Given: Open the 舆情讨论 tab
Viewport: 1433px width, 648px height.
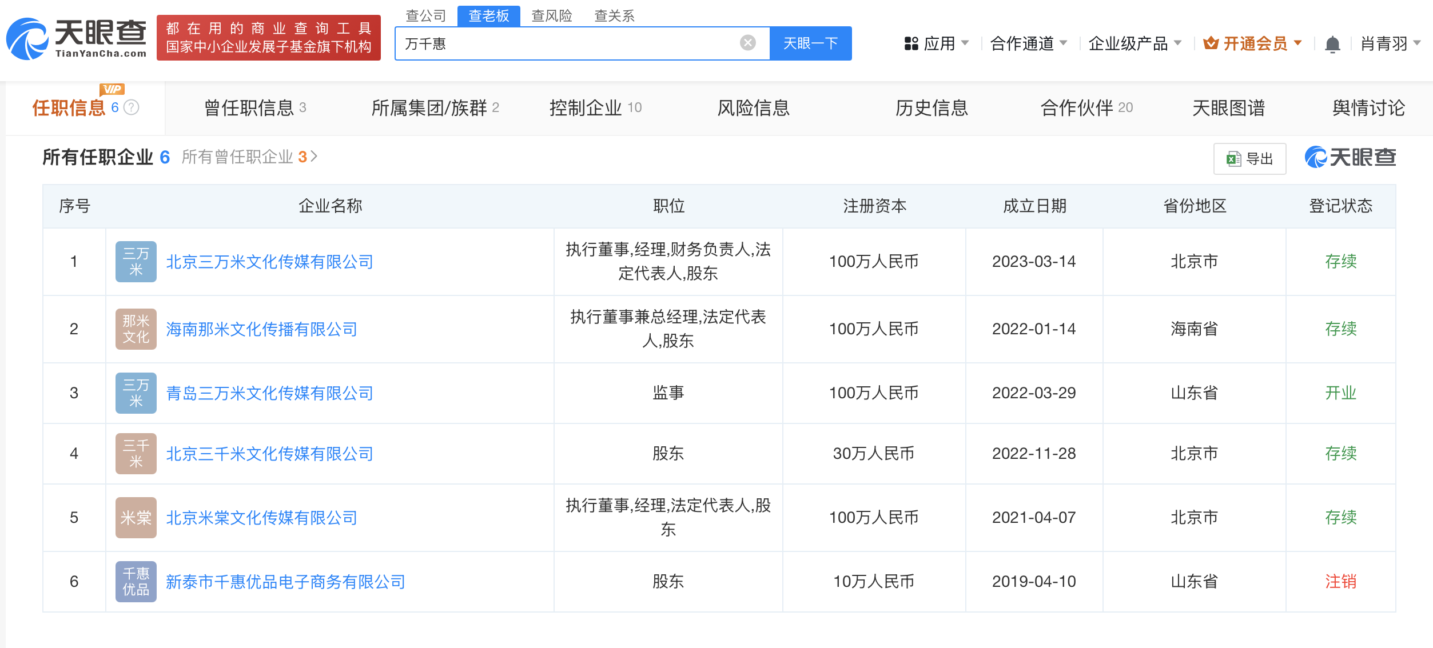Looking at the screenshot, I should (x=1368, y=107).
